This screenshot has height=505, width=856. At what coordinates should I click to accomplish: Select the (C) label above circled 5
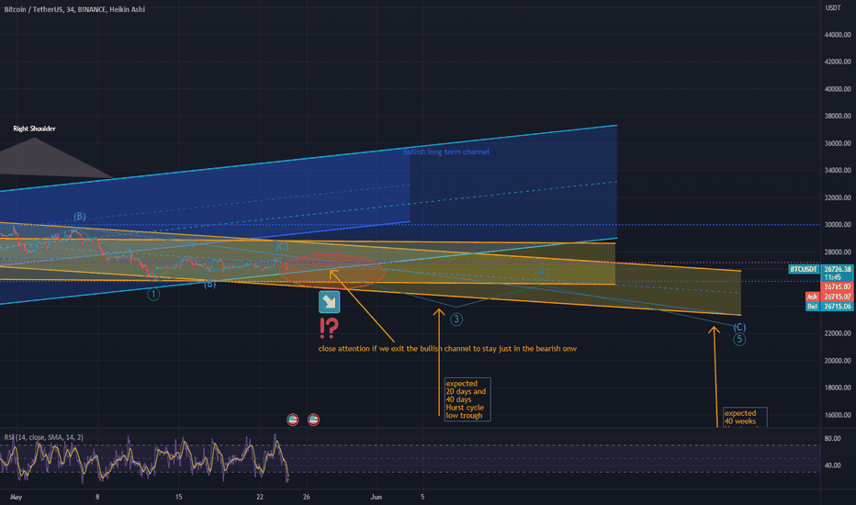click(739, 327)
